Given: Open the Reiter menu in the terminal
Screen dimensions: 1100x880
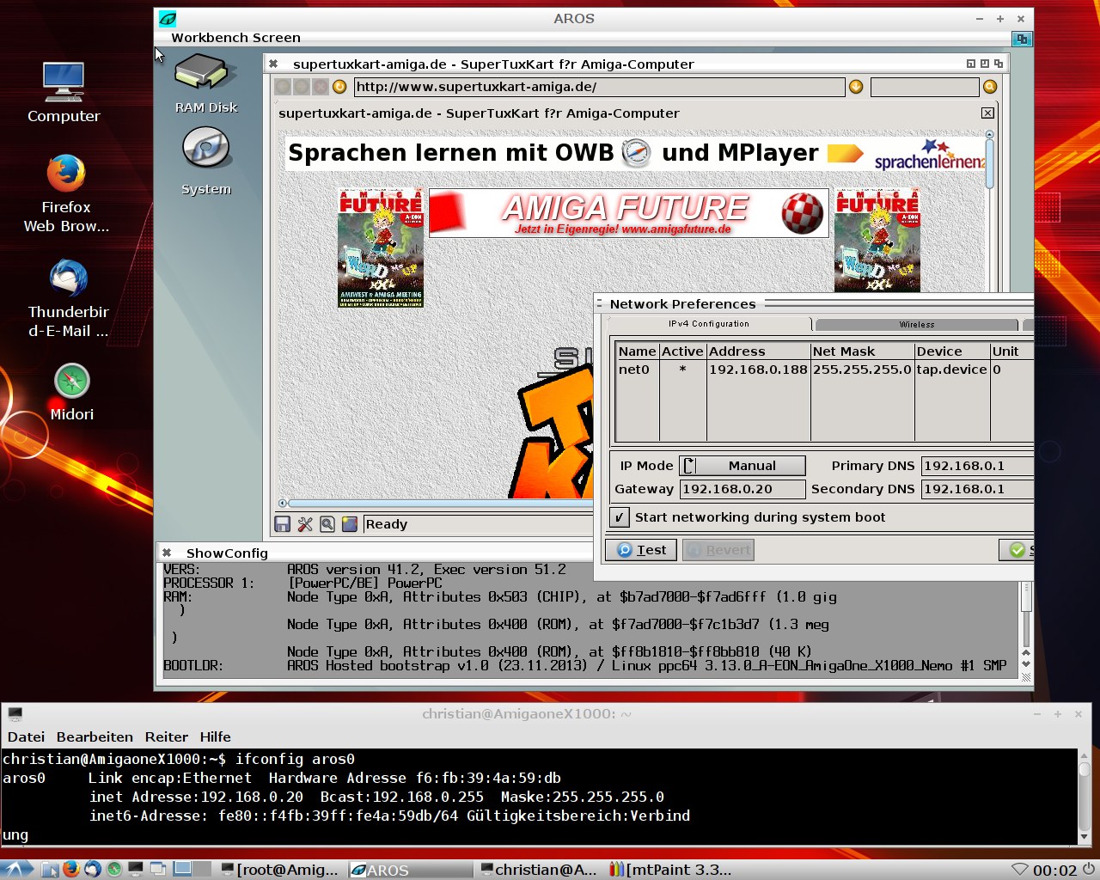Looking at the screenshot, I should coord(166,737).
